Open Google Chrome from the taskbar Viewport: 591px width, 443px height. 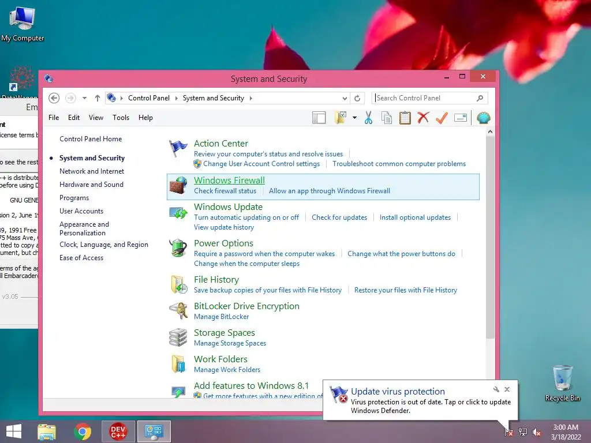(83, 431)
